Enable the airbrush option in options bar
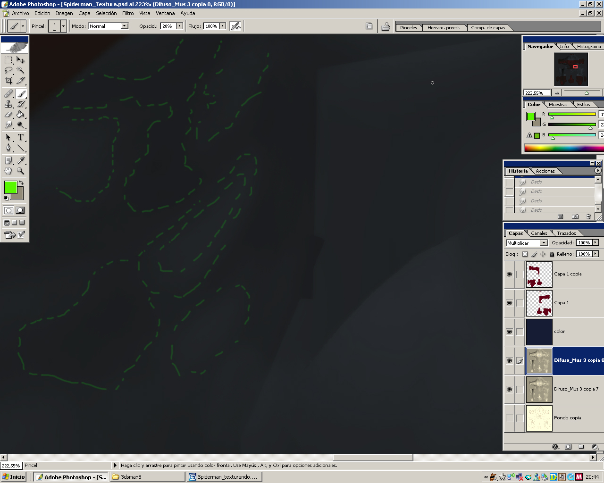604x483 pixels. (x=235, y=26)
